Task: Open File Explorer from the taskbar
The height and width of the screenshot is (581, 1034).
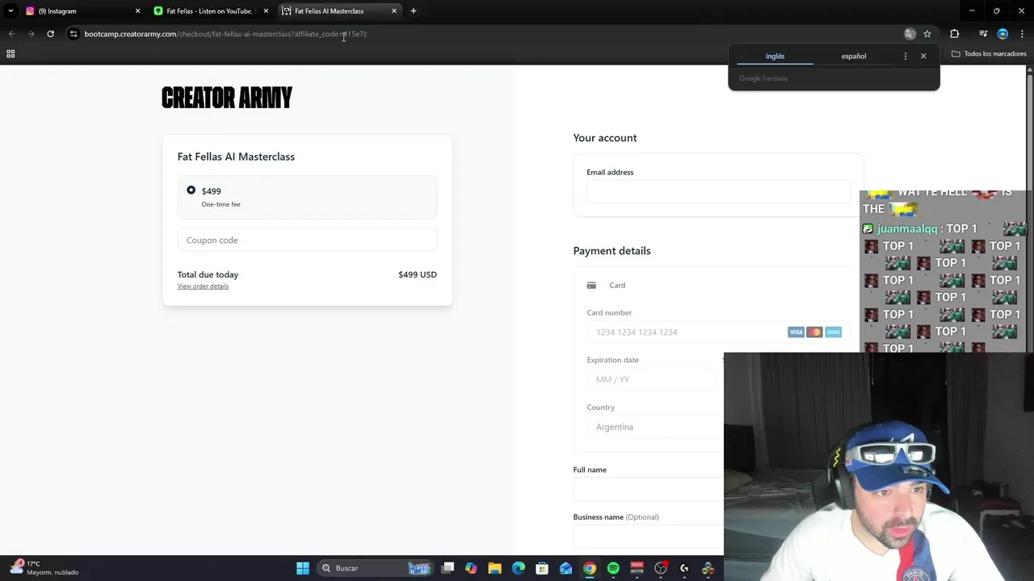Action: (494, 568)
